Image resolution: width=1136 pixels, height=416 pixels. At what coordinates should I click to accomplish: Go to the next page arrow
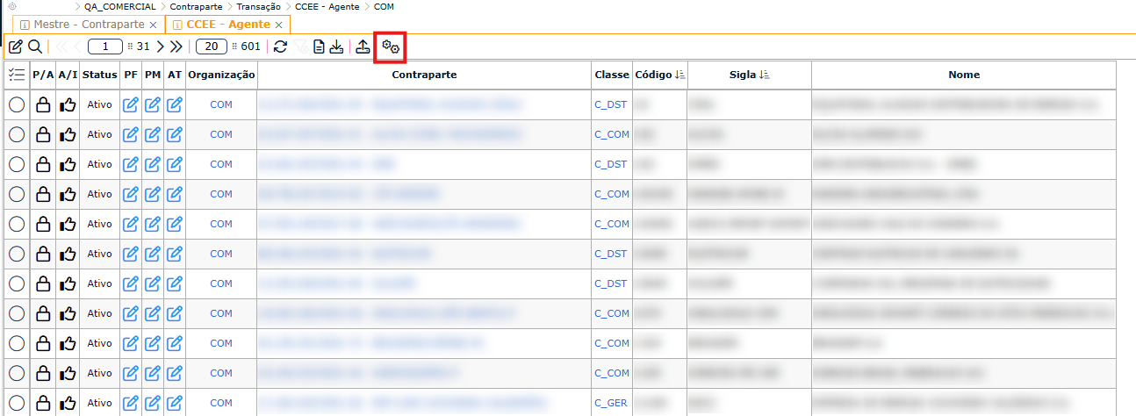click(161, 47)
